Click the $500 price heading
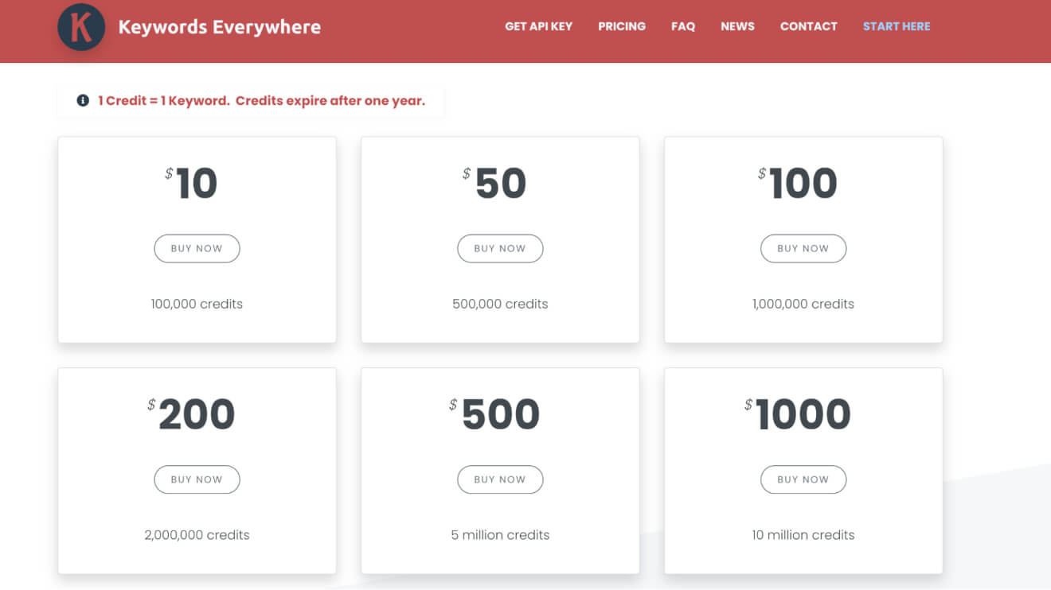1051x590 pixels. [x=494, y=414]
